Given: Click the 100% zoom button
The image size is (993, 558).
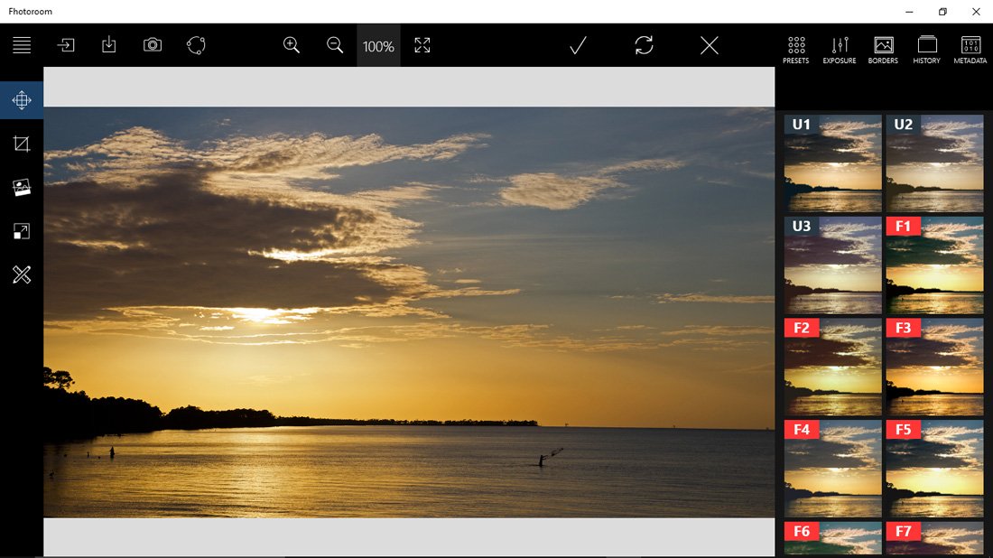Looking at the screenshot, I should tap(378, 46).
